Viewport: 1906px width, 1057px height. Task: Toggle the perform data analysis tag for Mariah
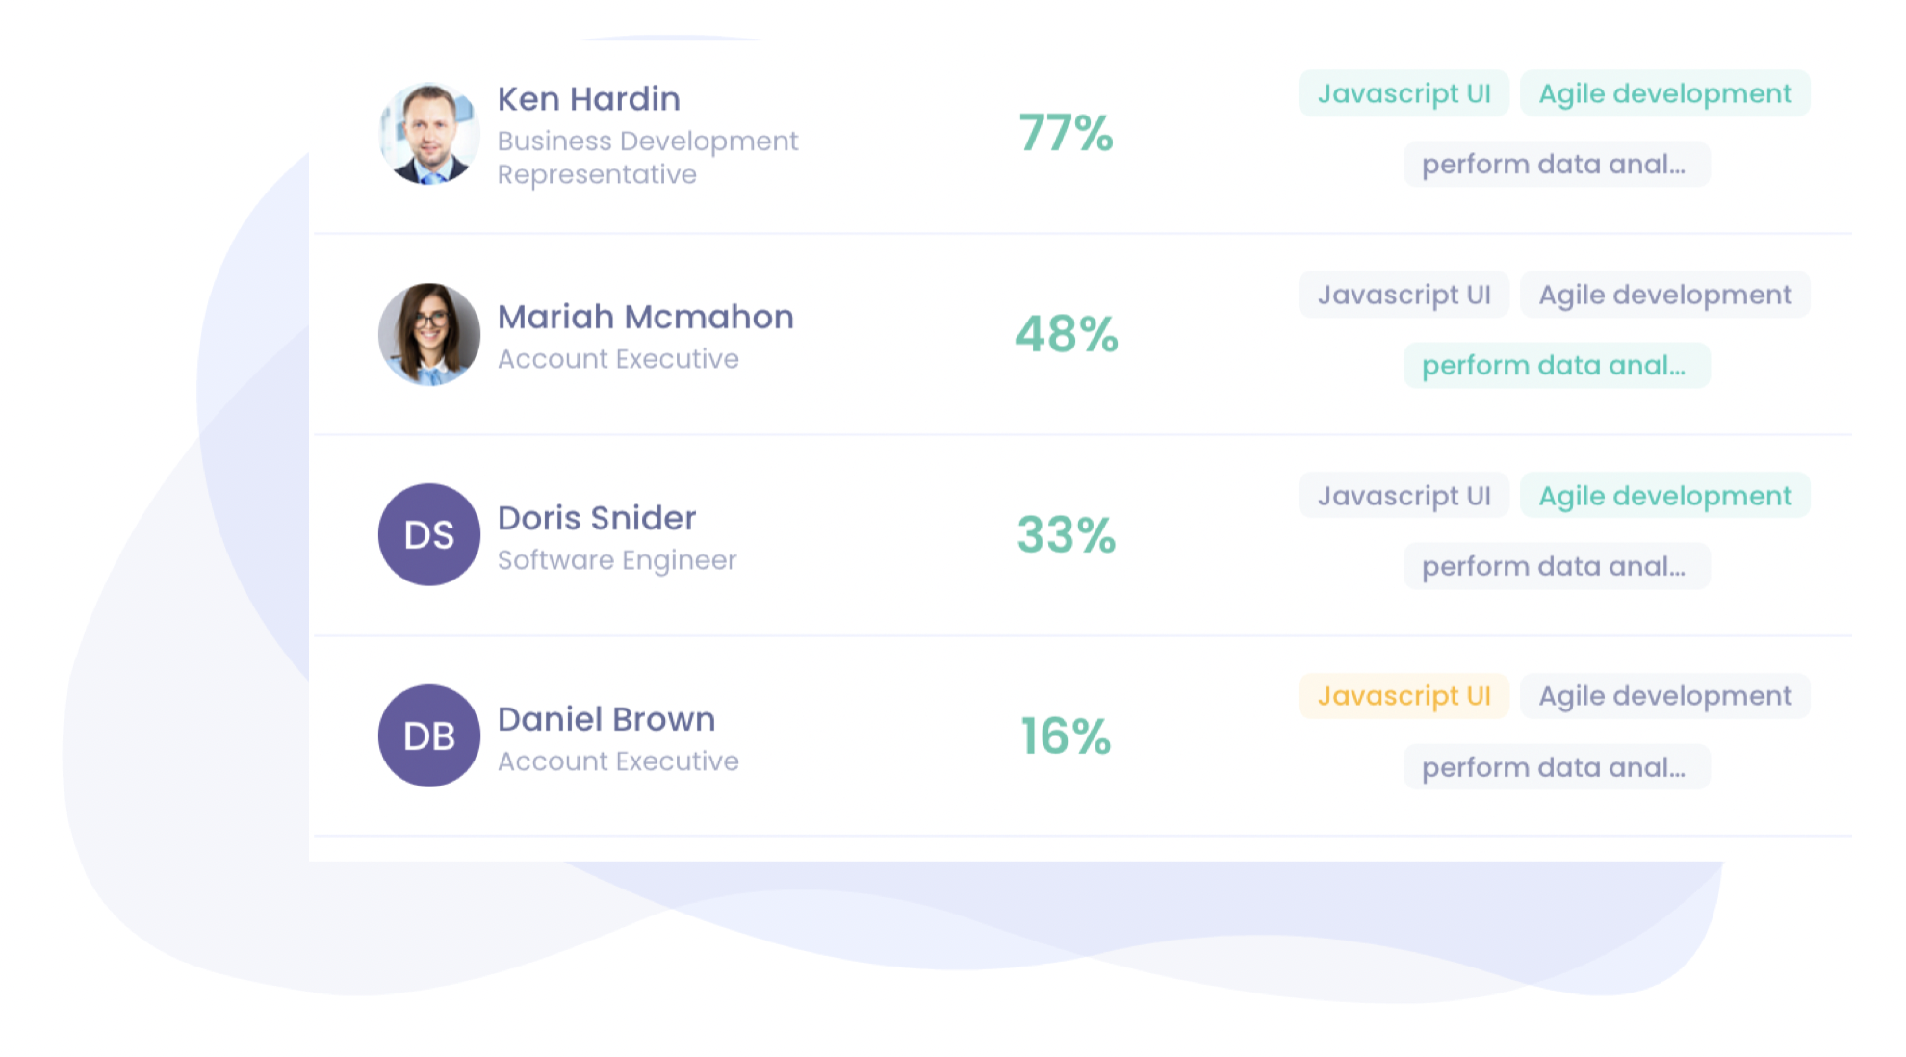point(1556,365)
